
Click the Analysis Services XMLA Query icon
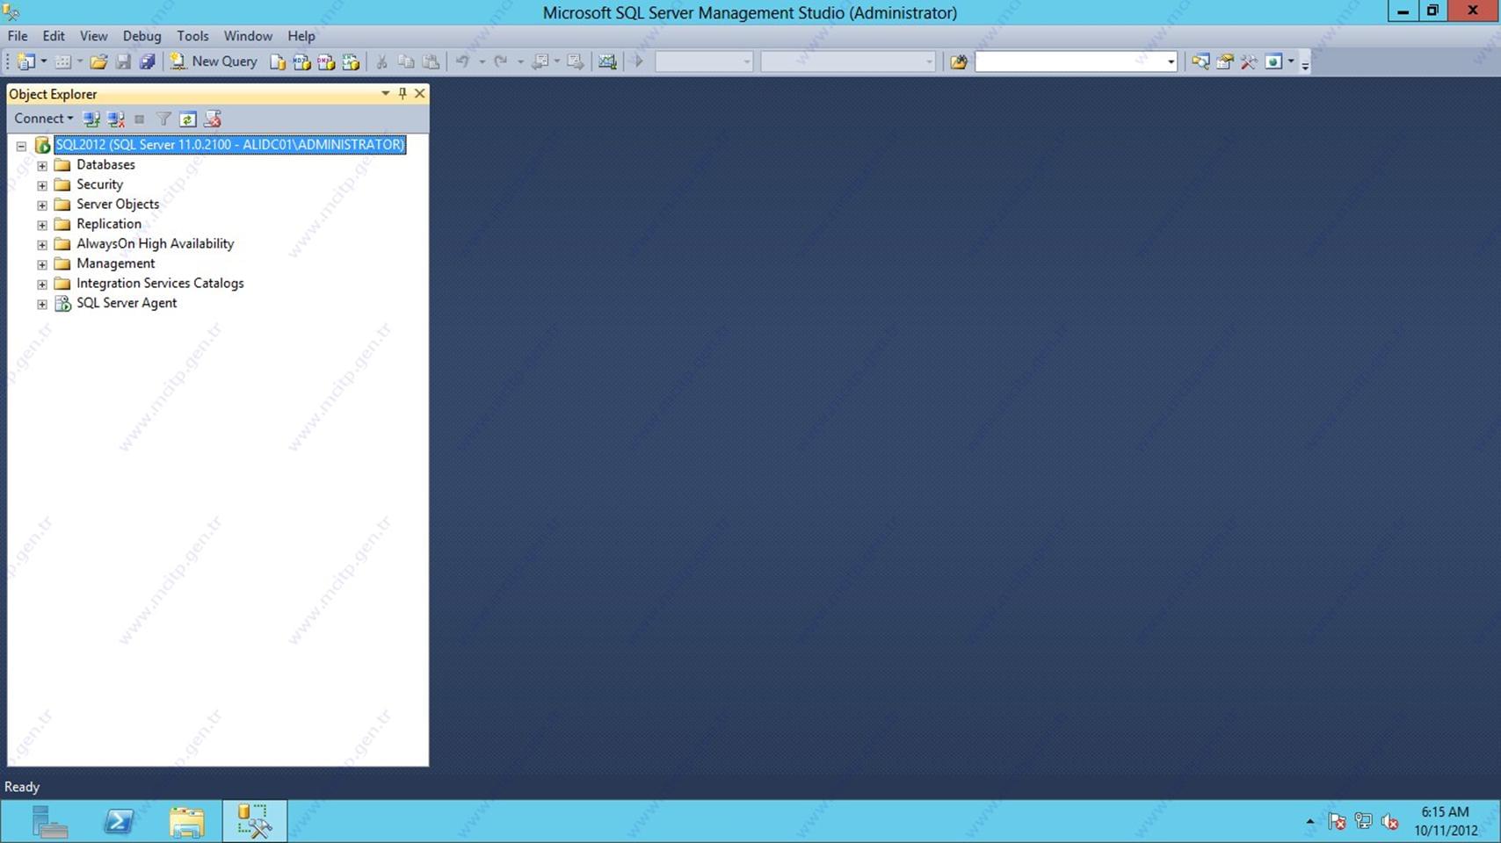click(351, 61)
